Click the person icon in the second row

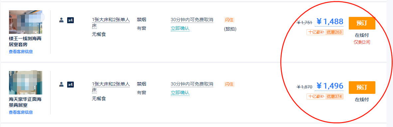(x=62, y=85)
